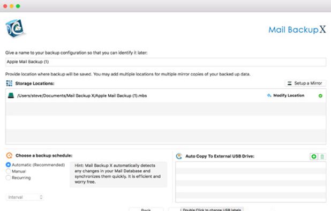Viewport: 331px width, 211px height.
Task: Click Double Click to change USB labels
Action: (212, 209)
